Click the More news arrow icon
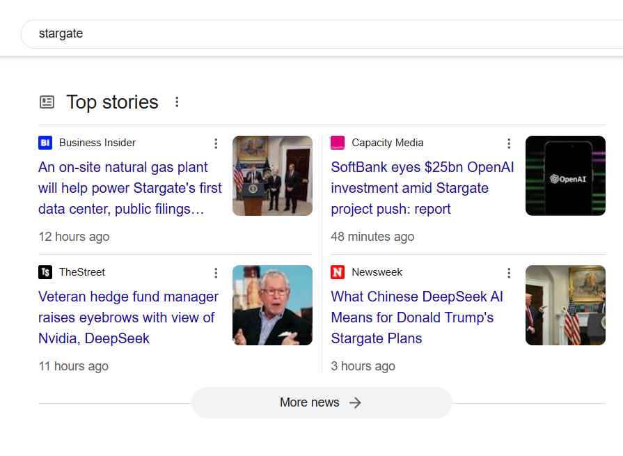Image resolution: width=623 pixels, height=456 pixels. [x=355, y=403]
